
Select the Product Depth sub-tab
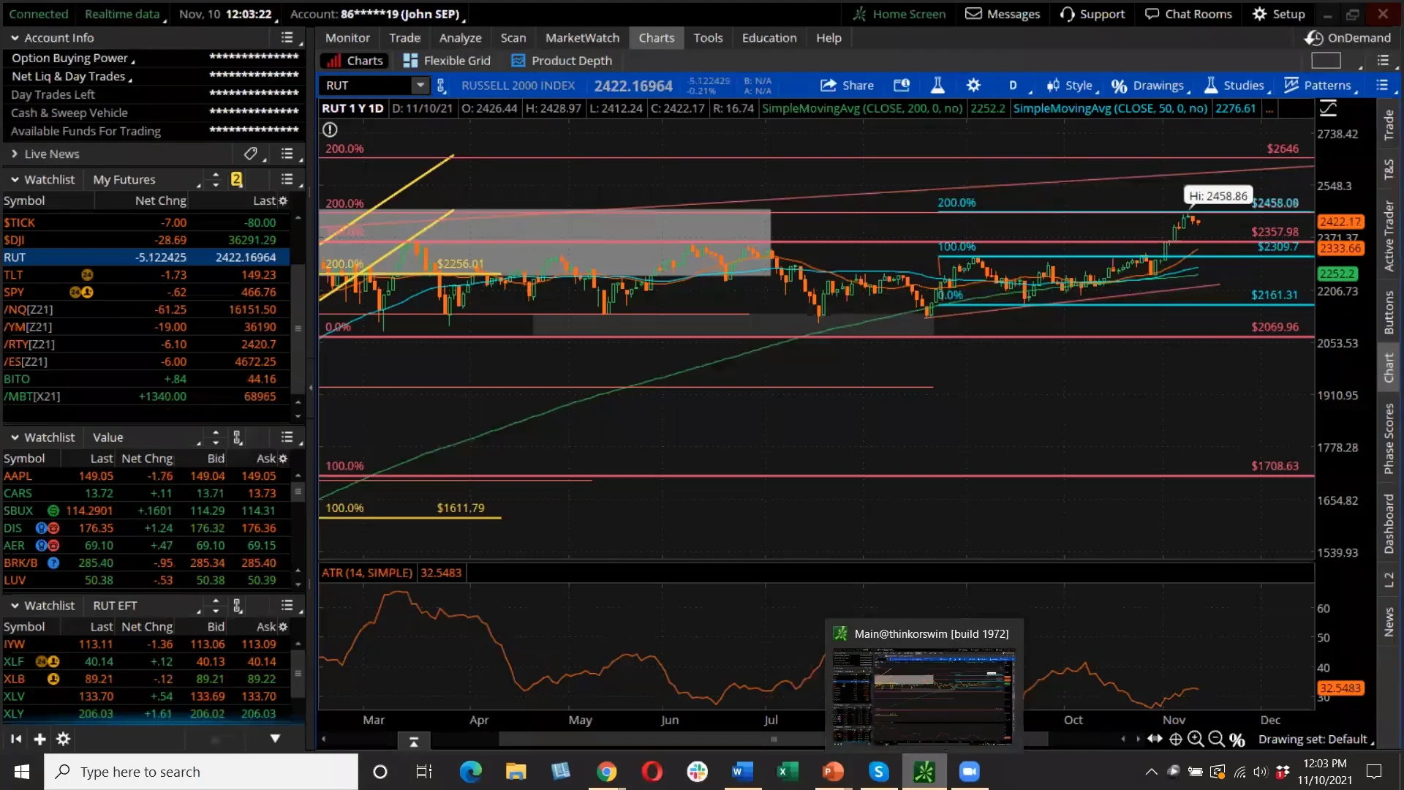[562, 61]
